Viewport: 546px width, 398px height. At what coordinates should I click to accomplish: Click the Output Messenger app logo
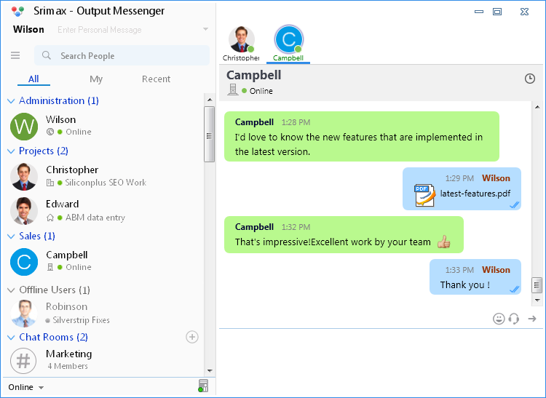(x=17, y=11)
